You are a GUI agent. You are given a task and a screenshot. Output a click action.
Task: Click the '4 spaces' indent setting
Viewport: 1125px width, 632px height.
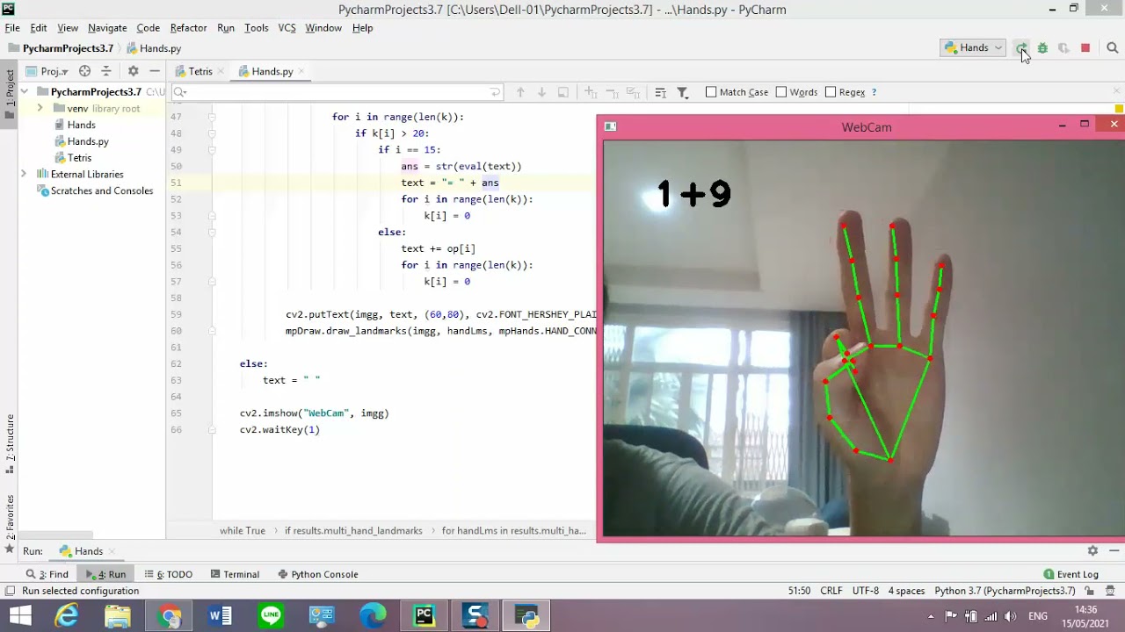coord(906,591)
